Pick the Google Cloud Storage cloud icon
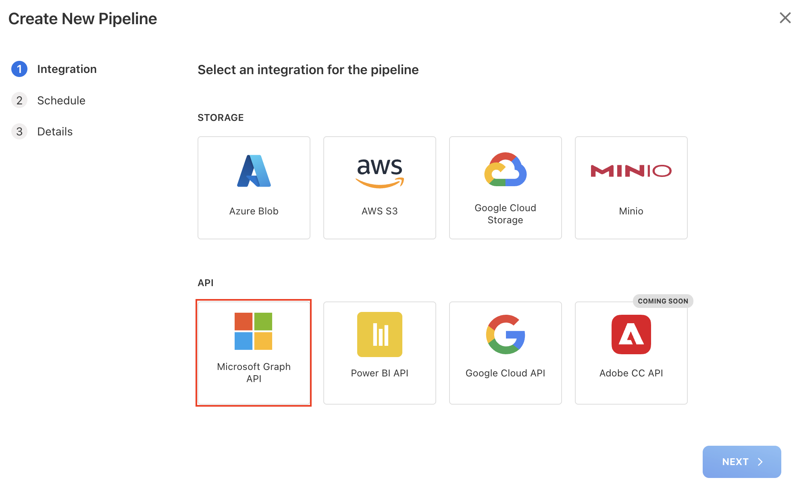This screenshot has height=482, width=795. click(x=506, y=170)
